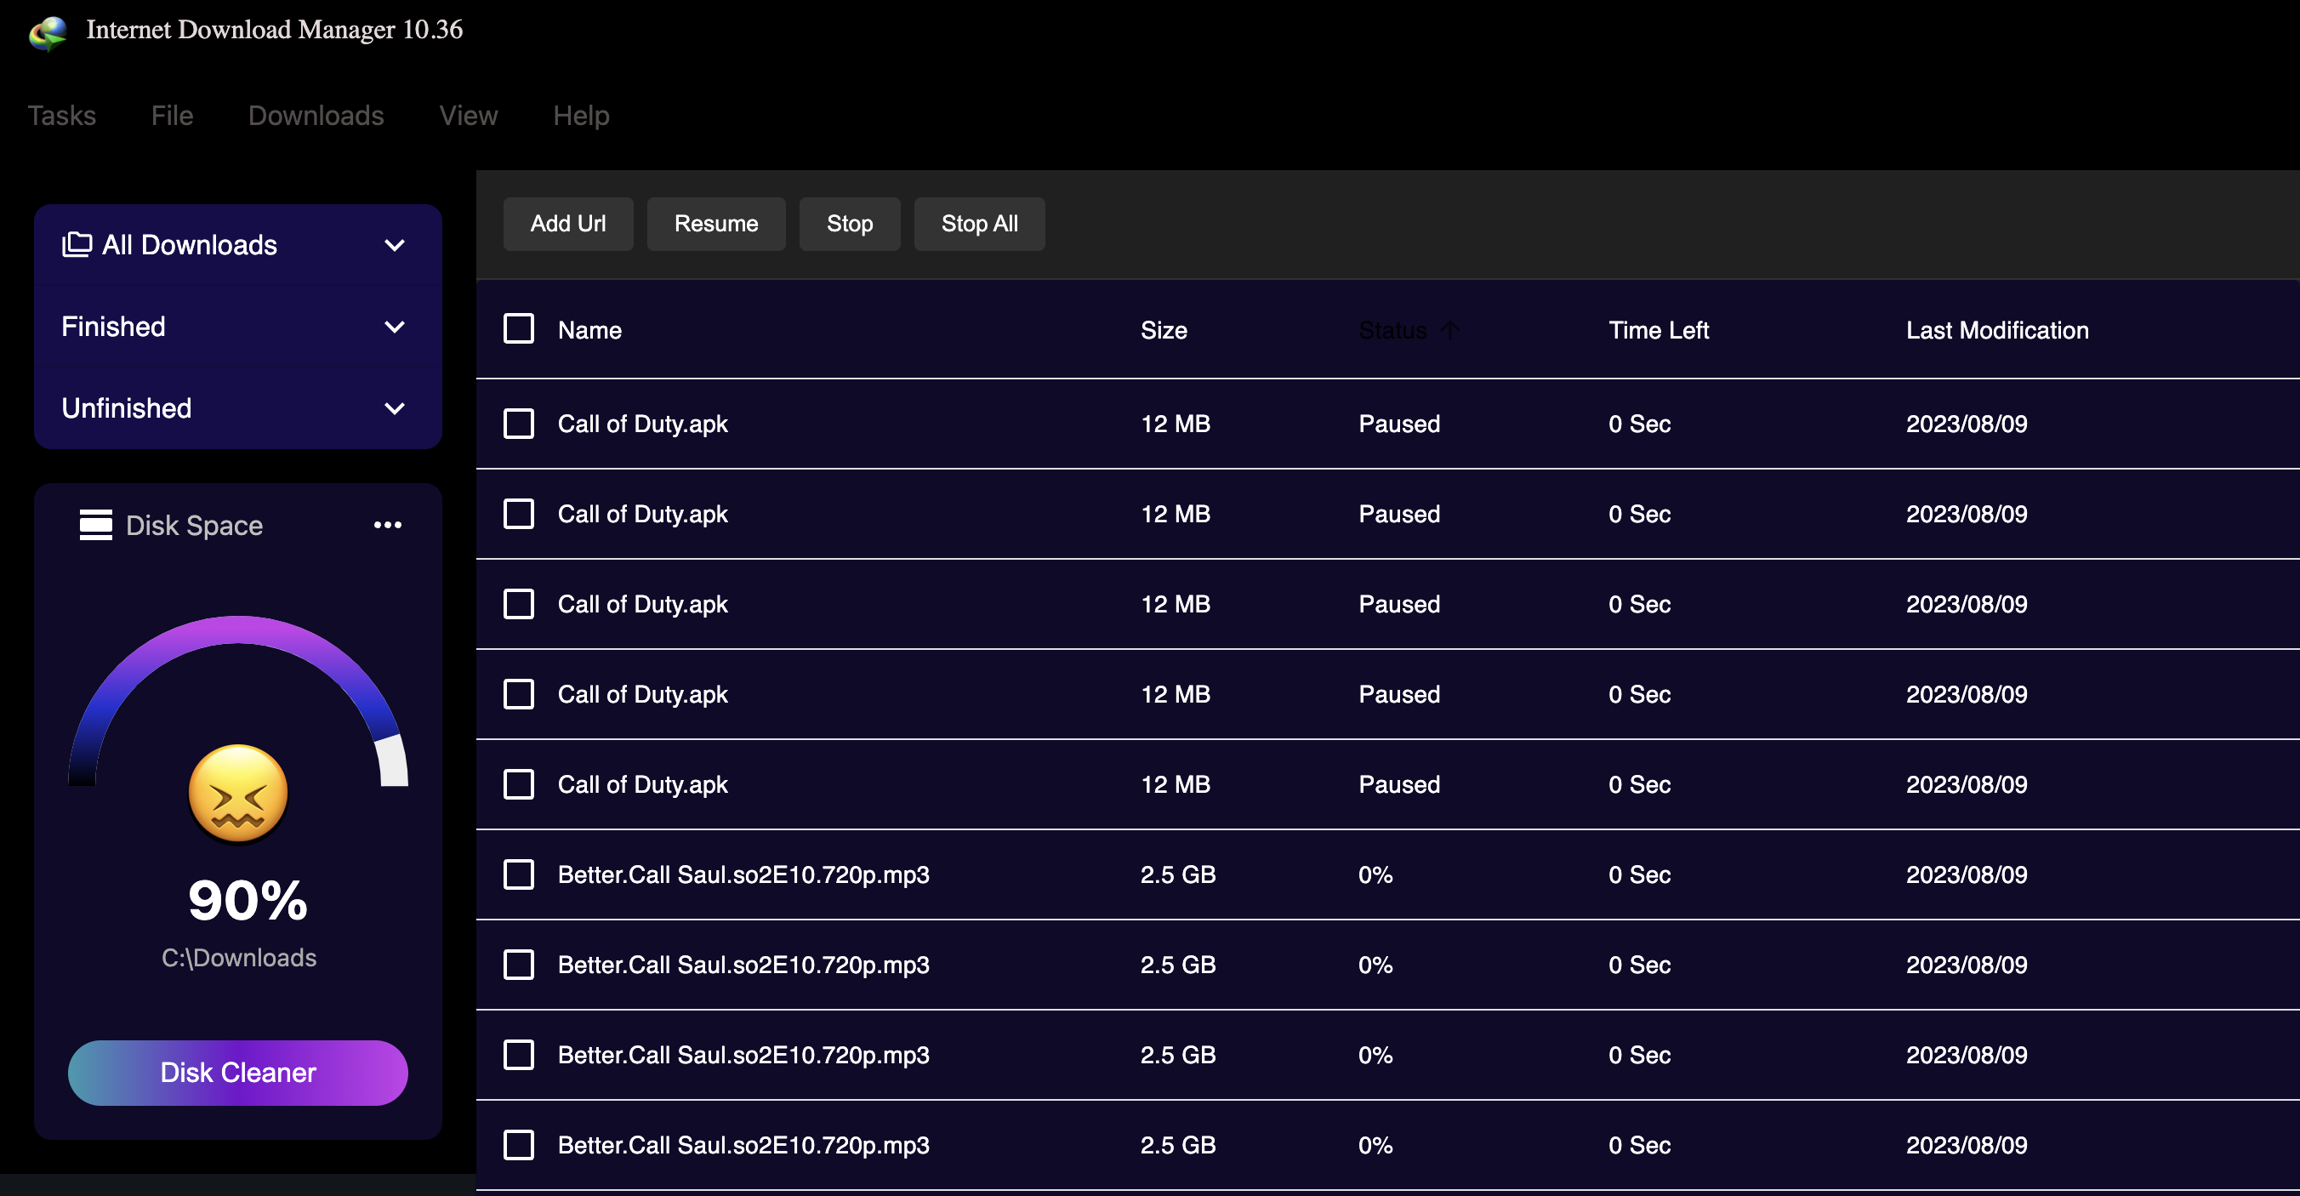Open the Downloads menu

(315, 114)
